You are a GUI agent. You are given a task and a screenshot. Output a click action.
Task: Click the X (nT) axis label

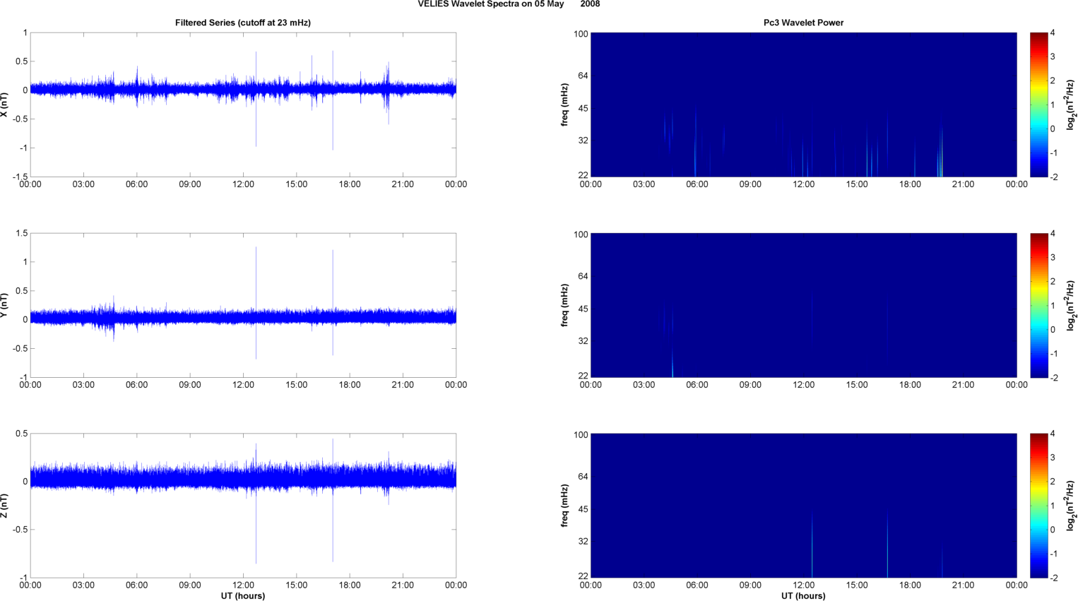point(4,105)
